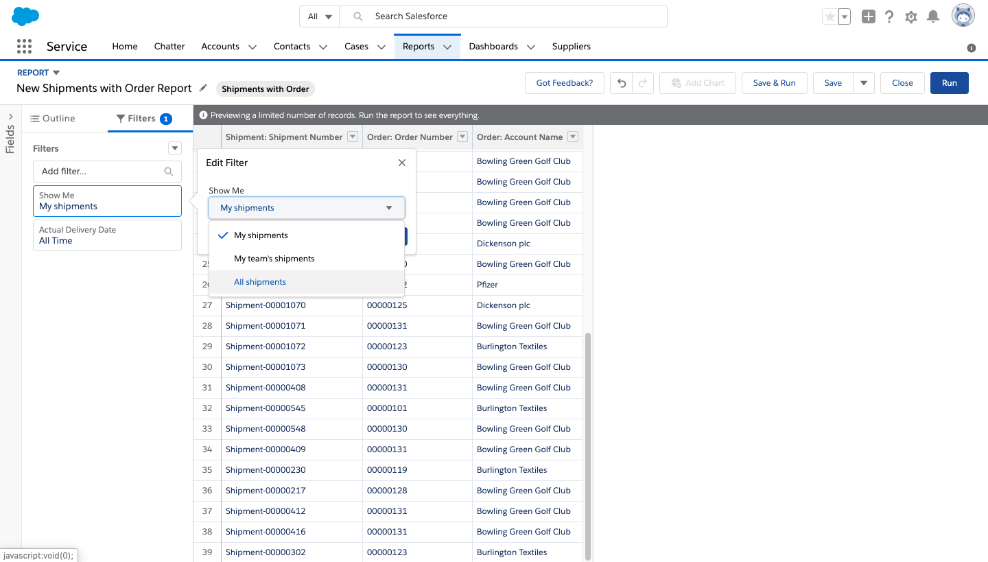Open the Notifications bell icon
This screenshot has width=988, height=562.
[x=933, y=16]
